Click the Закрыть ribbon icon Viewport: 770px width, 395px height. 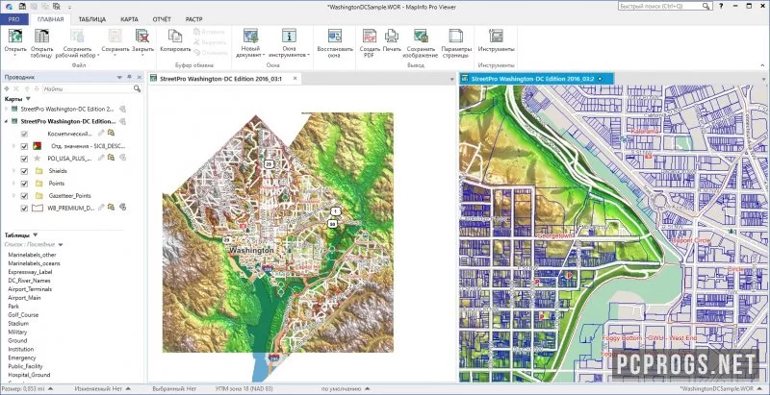point(142,37)
